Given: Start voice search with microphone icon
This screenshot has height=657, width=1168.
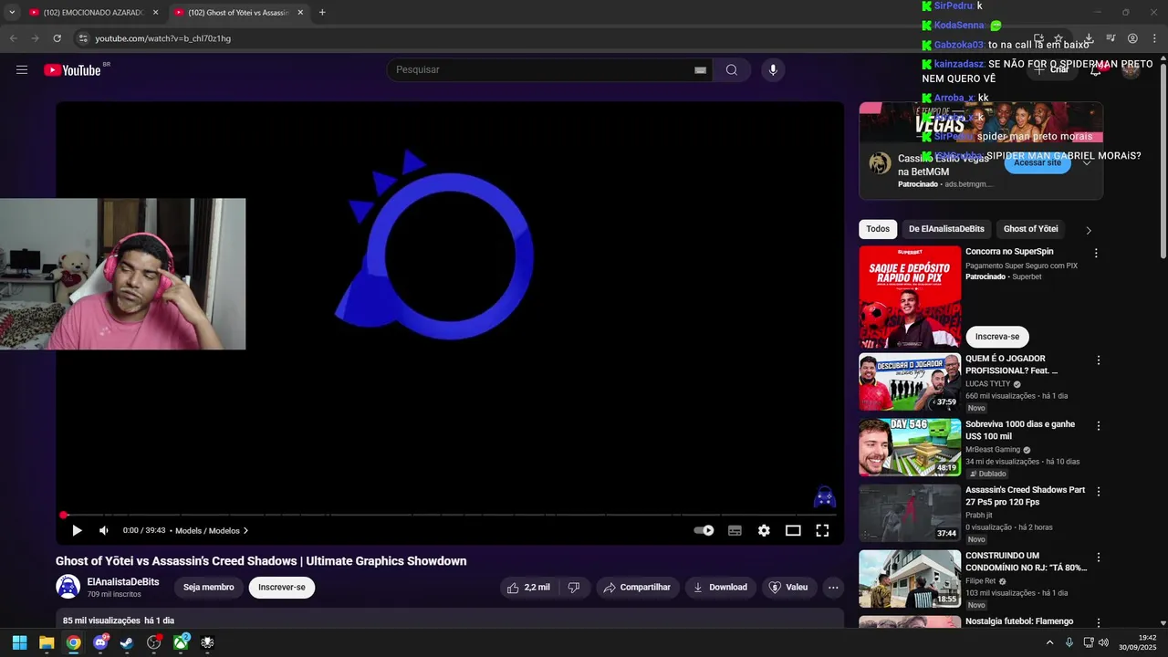Looking at the screenshot, I should click(x=773, y=70).
